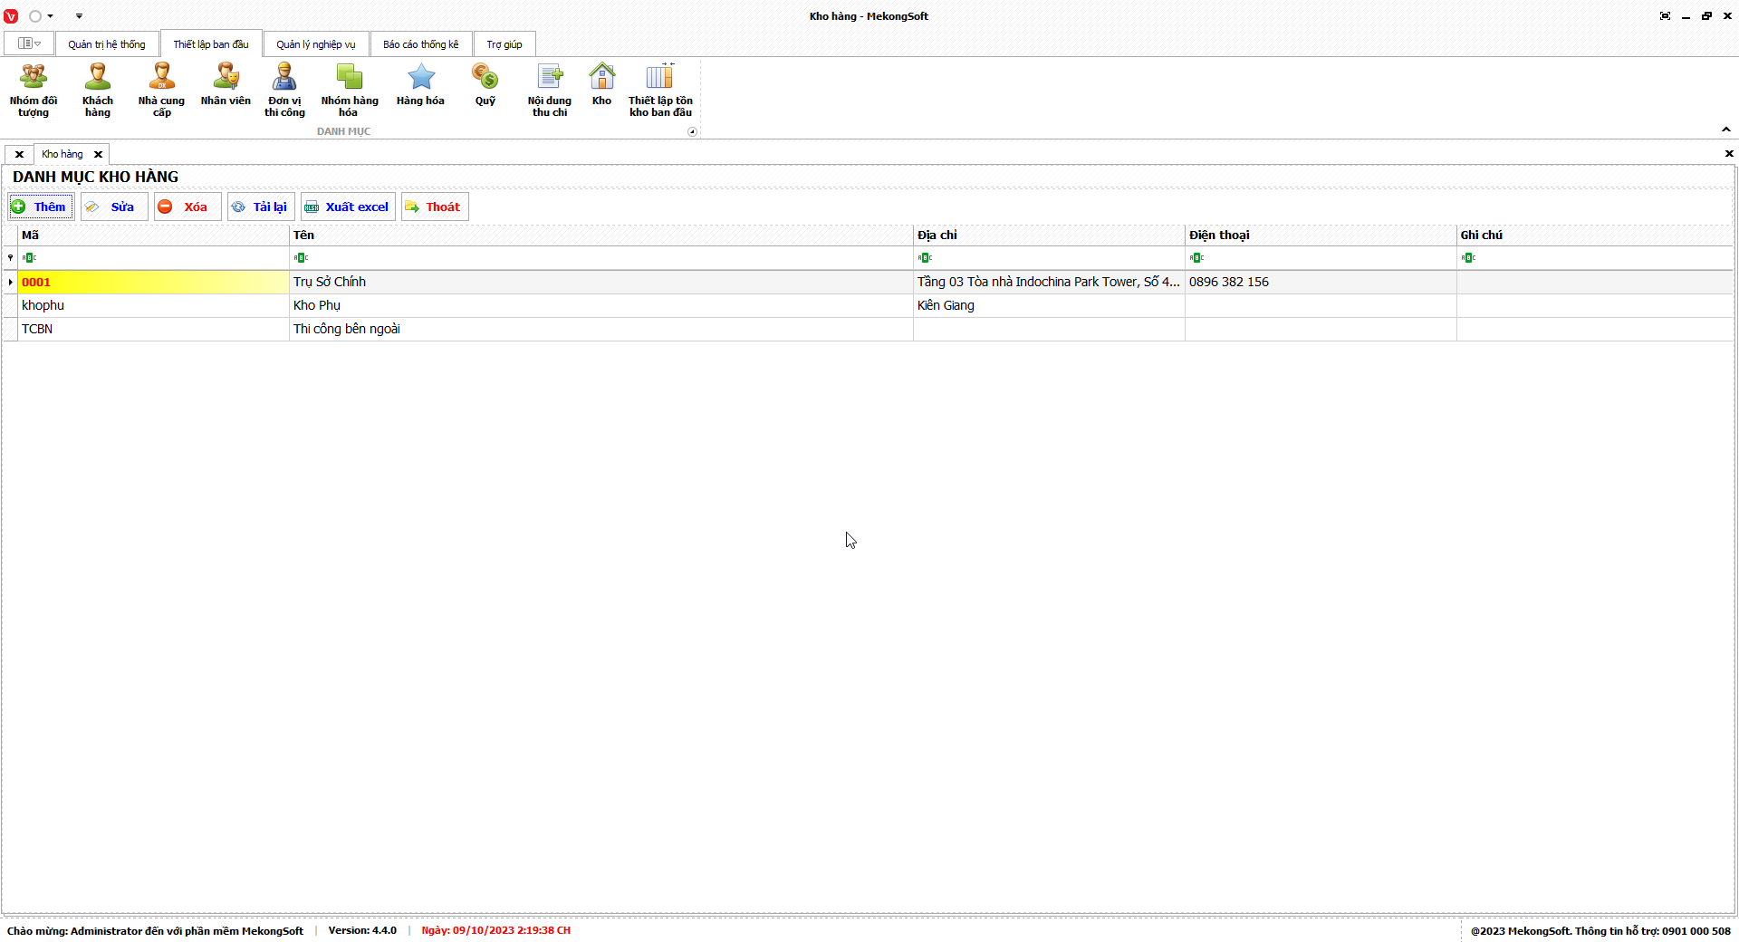
Task: Click the Tải lại button
Action: point(261,207)
